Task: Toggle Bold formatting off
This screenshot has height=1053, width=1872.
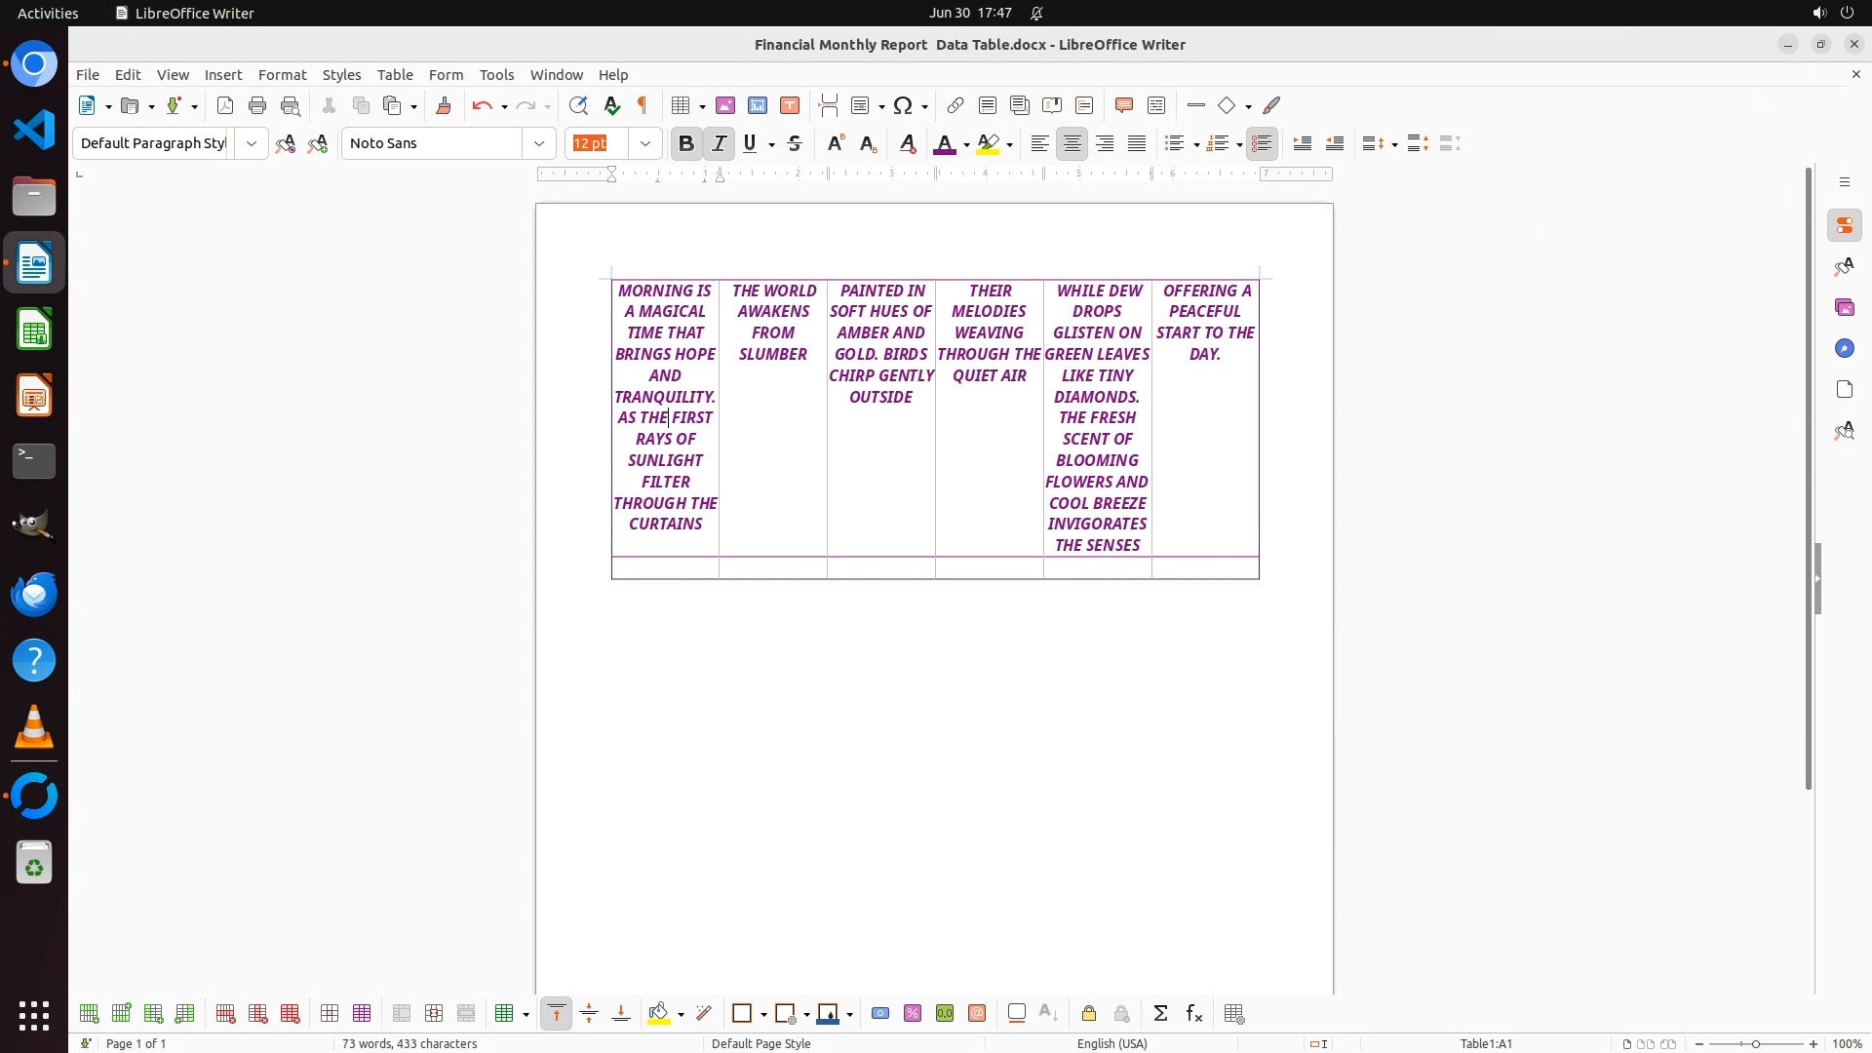Action: (x=685, y=143)
